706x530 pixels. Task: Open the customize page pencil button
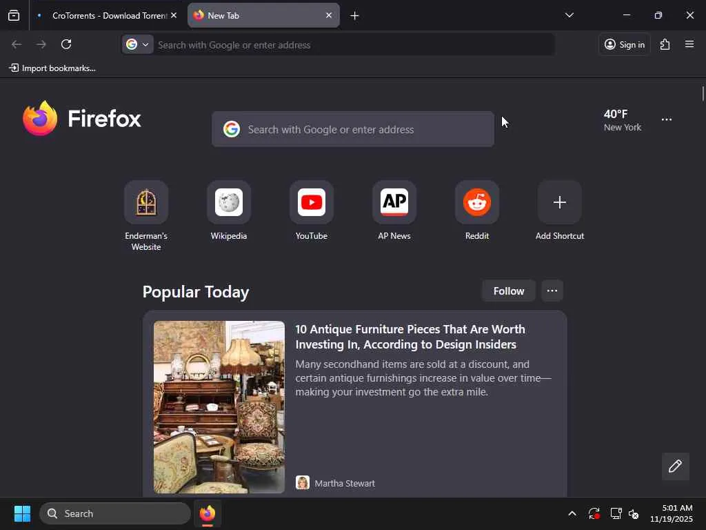coord(675,466)
